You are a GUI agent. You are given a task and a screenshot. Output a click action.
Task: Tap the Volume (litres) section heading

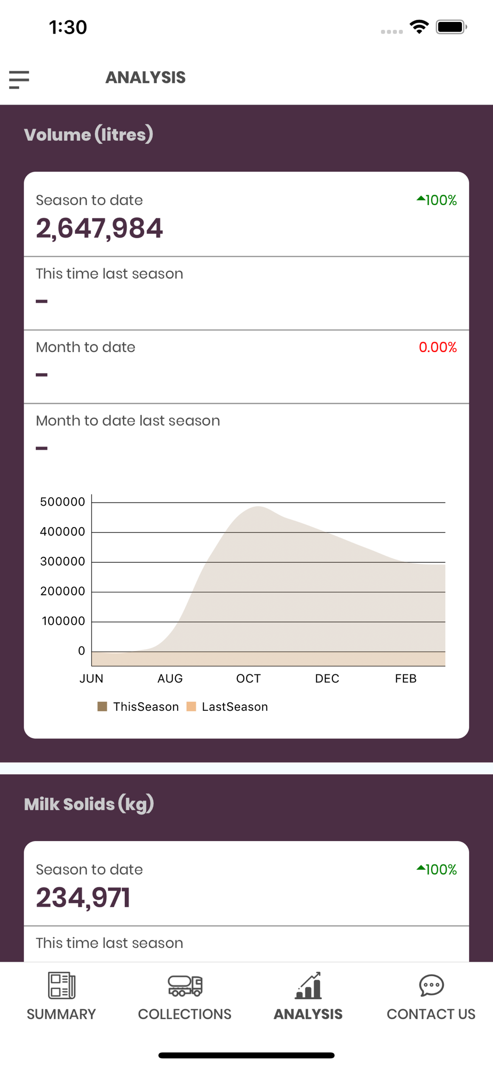pyautogui.click(x=89, y=135)
